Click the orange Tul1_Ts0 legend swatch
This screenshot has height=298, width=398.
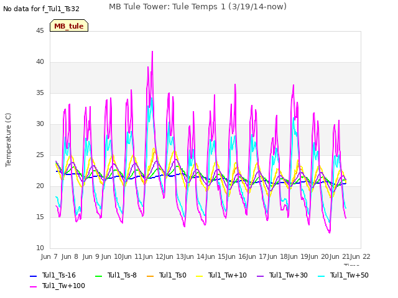click(150, 276)
